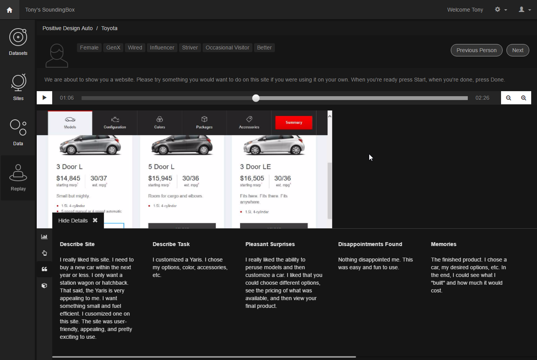The image size is (537, 360).
Task: Zoom out the replay view
Action: point(508,98)
